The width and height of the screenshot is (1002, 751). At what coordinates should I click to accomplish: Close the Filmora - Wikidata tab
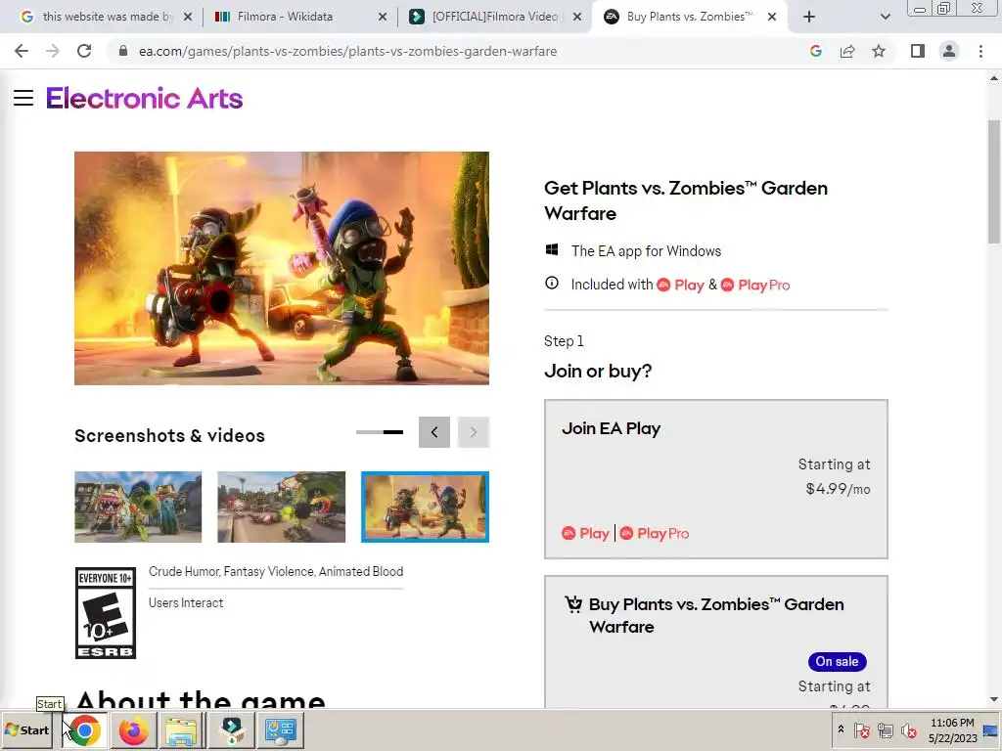[383, 17]
